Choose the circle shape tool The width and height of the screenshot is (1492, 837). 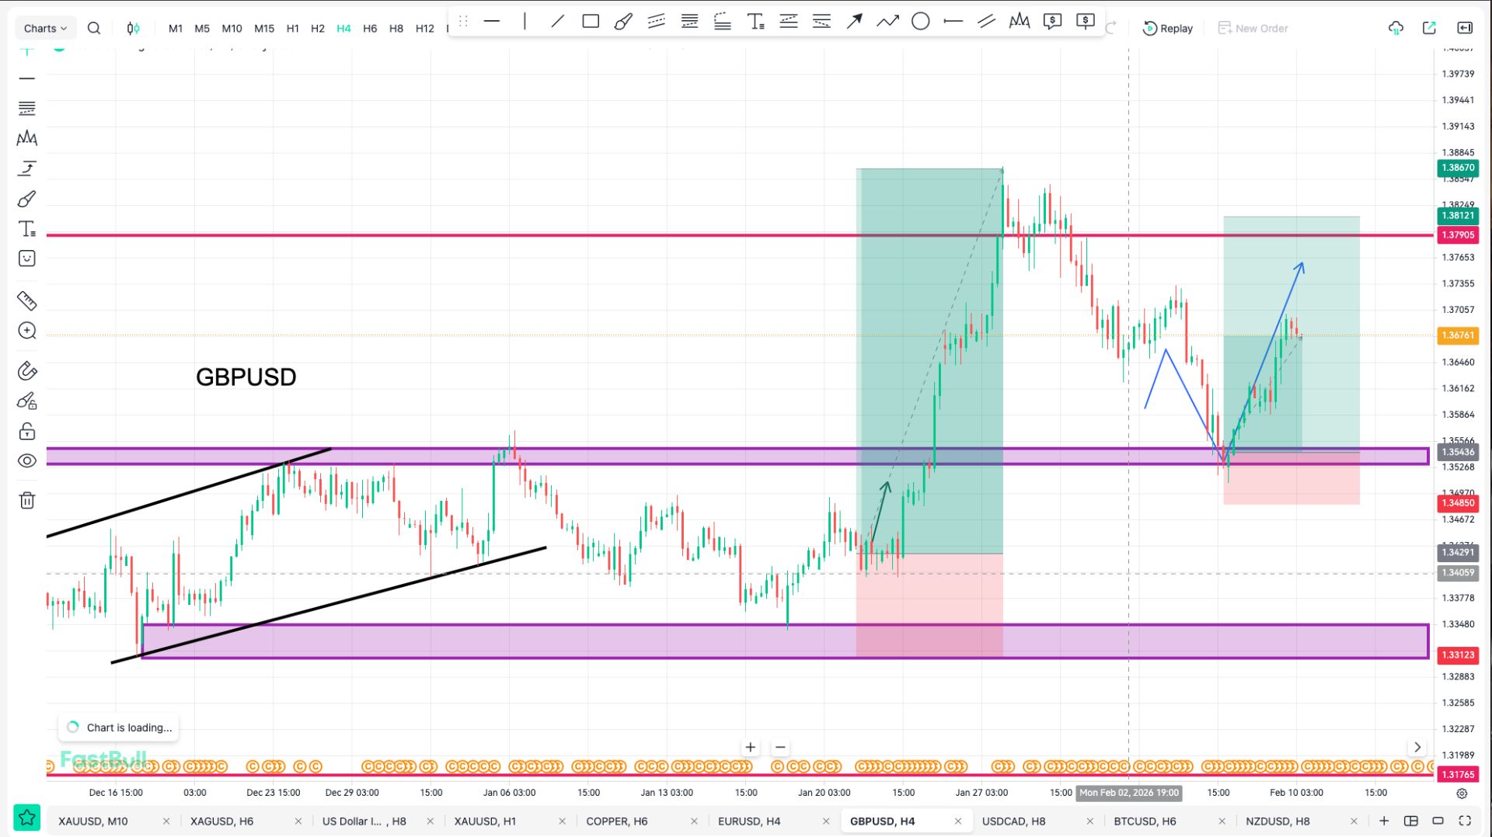click(x=920, y=22)
